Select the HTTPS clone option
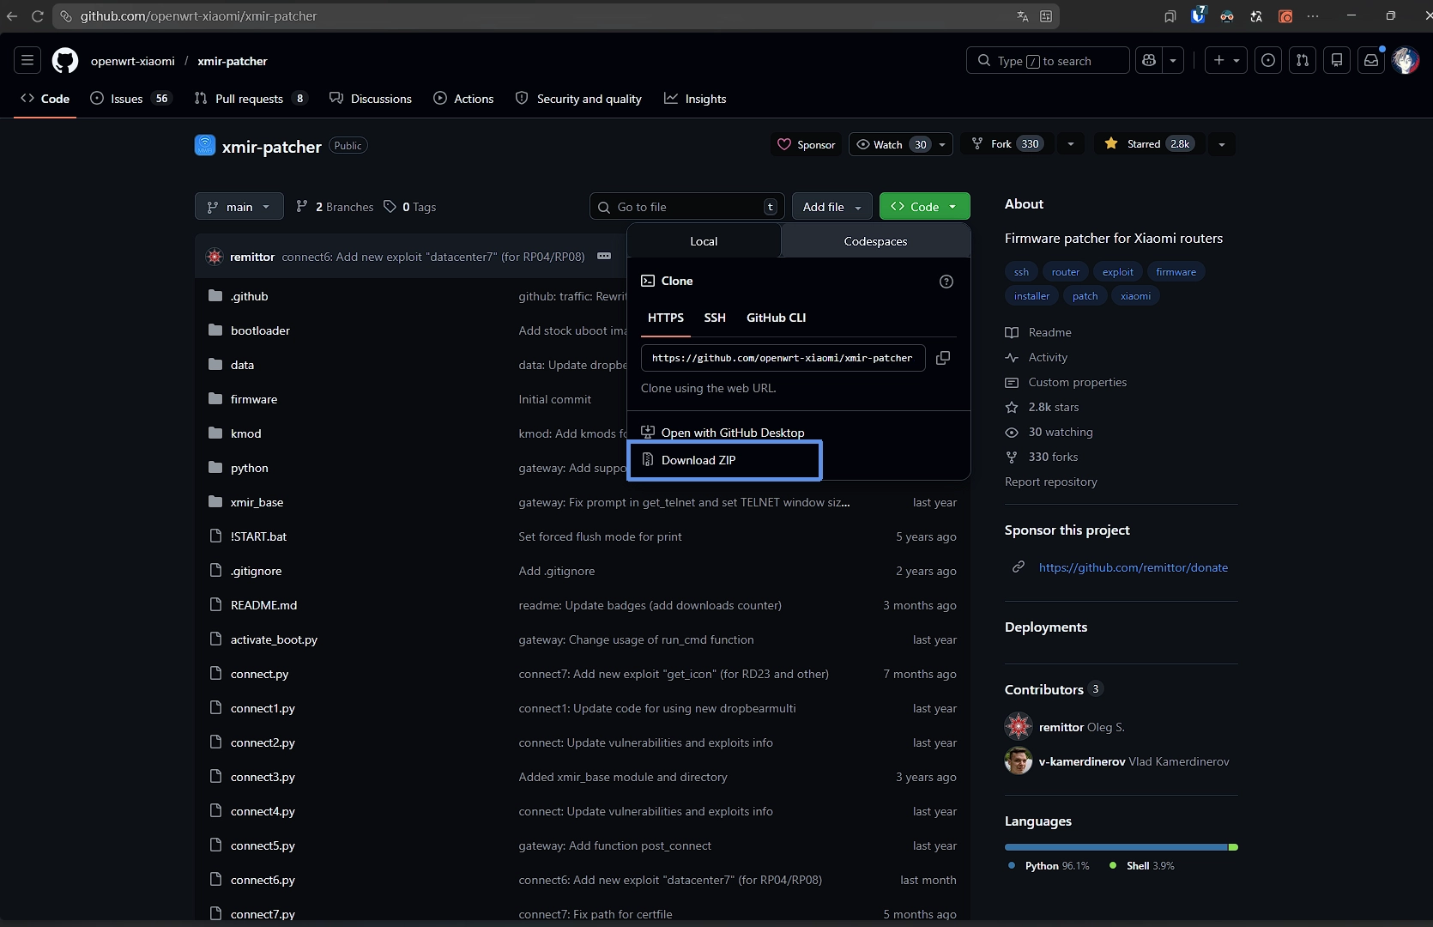1433x927 pixels. (666, 318)
